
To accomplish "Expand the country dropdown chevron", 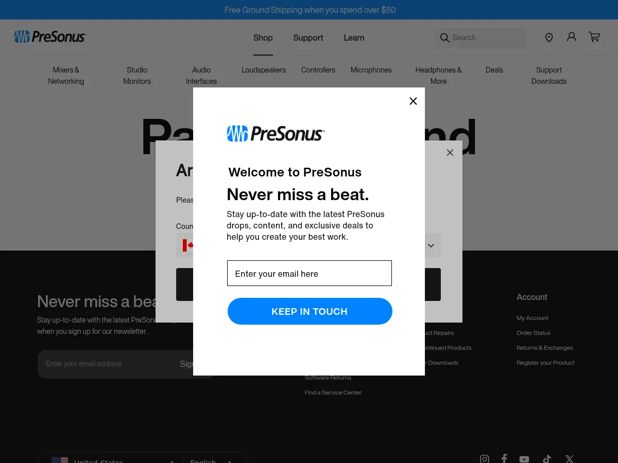I will (431, 245).
